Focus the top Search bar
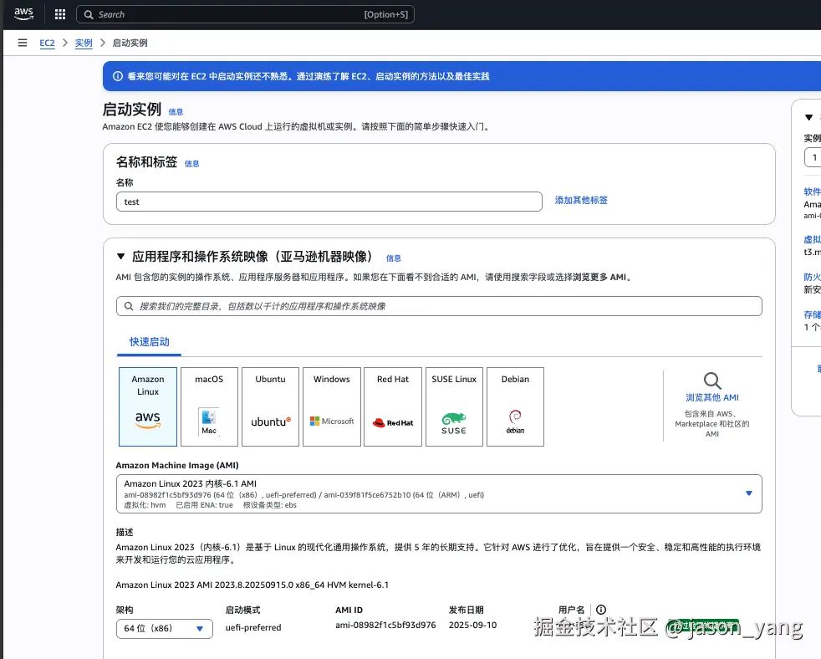This screenshot has height=659, width=821. [x=245, y=15]
